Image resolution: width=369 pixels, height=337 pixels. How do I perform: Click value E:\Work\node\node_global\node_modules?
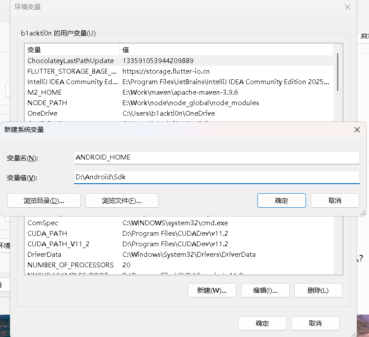coord(190,103)
